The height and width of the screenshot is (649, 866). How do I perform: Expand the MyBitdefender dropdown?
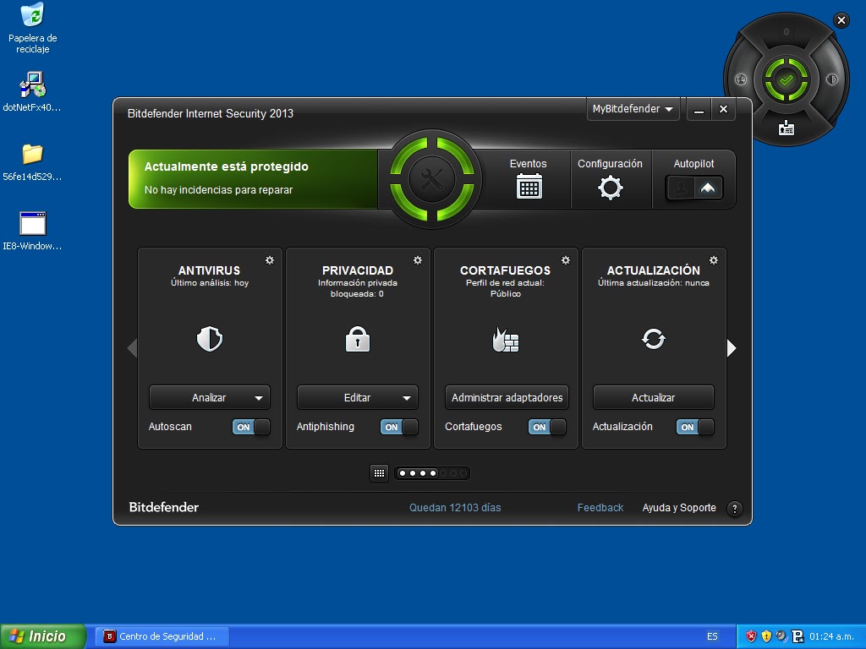[x=633, y=109]
